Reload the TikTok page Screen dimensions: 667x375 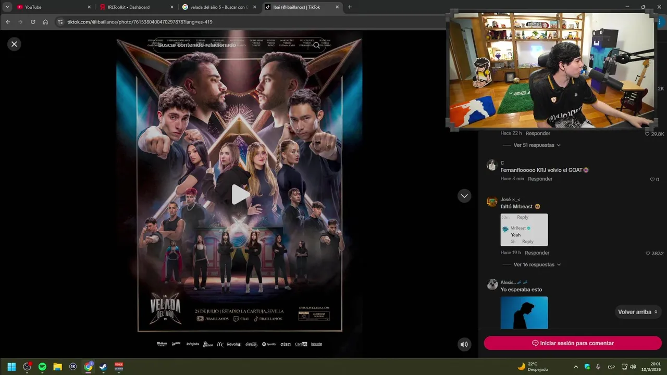pyautogui.click(x=33, y=22)
